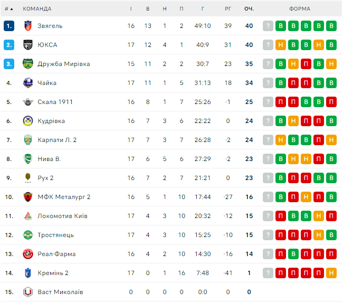Click the МФК Металург 2 team name
343x302 pixels.
pyautogui.click(x=64, y=197)
